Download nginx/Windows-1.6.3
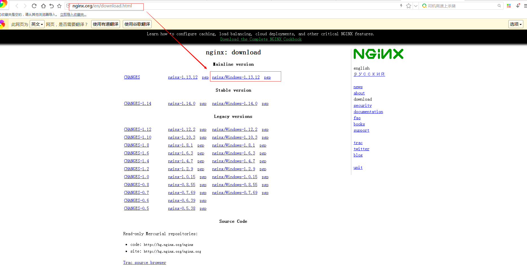This screenshot has width=527, height=269. [x=233, y=153]
